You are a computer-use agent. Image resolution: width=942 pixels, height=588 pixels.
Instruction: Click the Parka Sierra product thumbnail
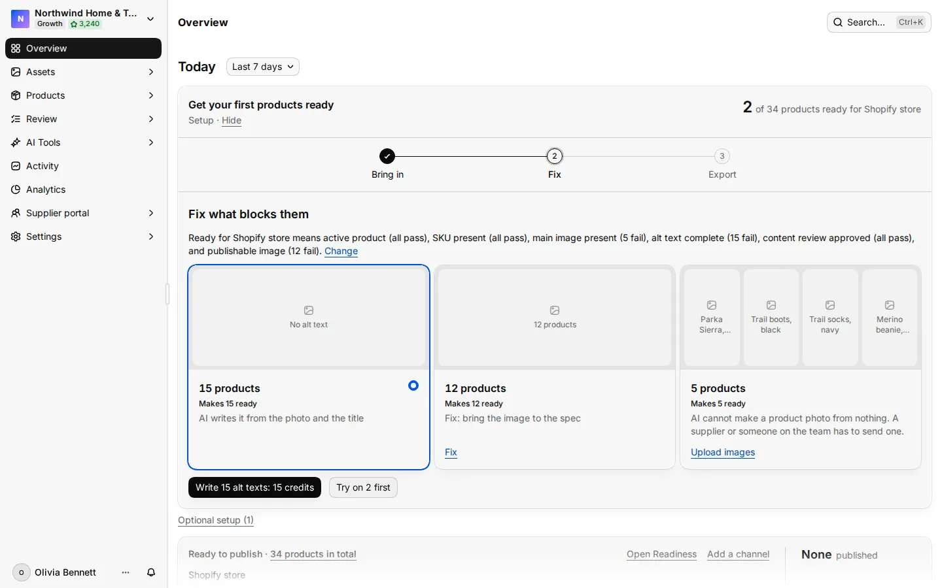coord(712,318)
